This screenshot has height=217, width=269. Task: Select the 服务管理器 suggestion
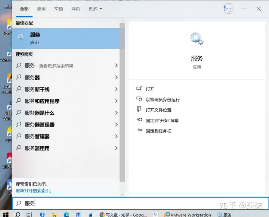(66, 136)
